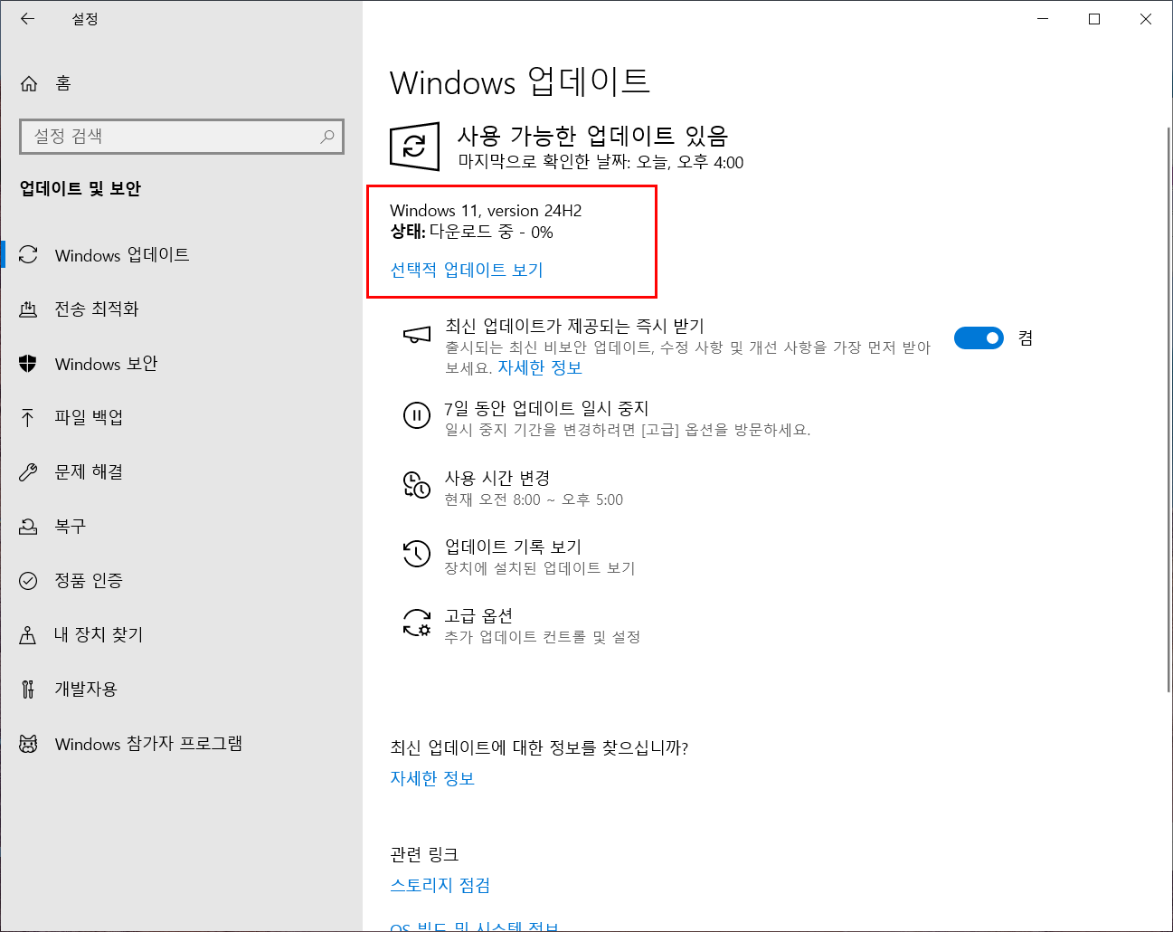
Task: Click the 고급 옵션 gear-sync icon
Action: pos(416,623)
